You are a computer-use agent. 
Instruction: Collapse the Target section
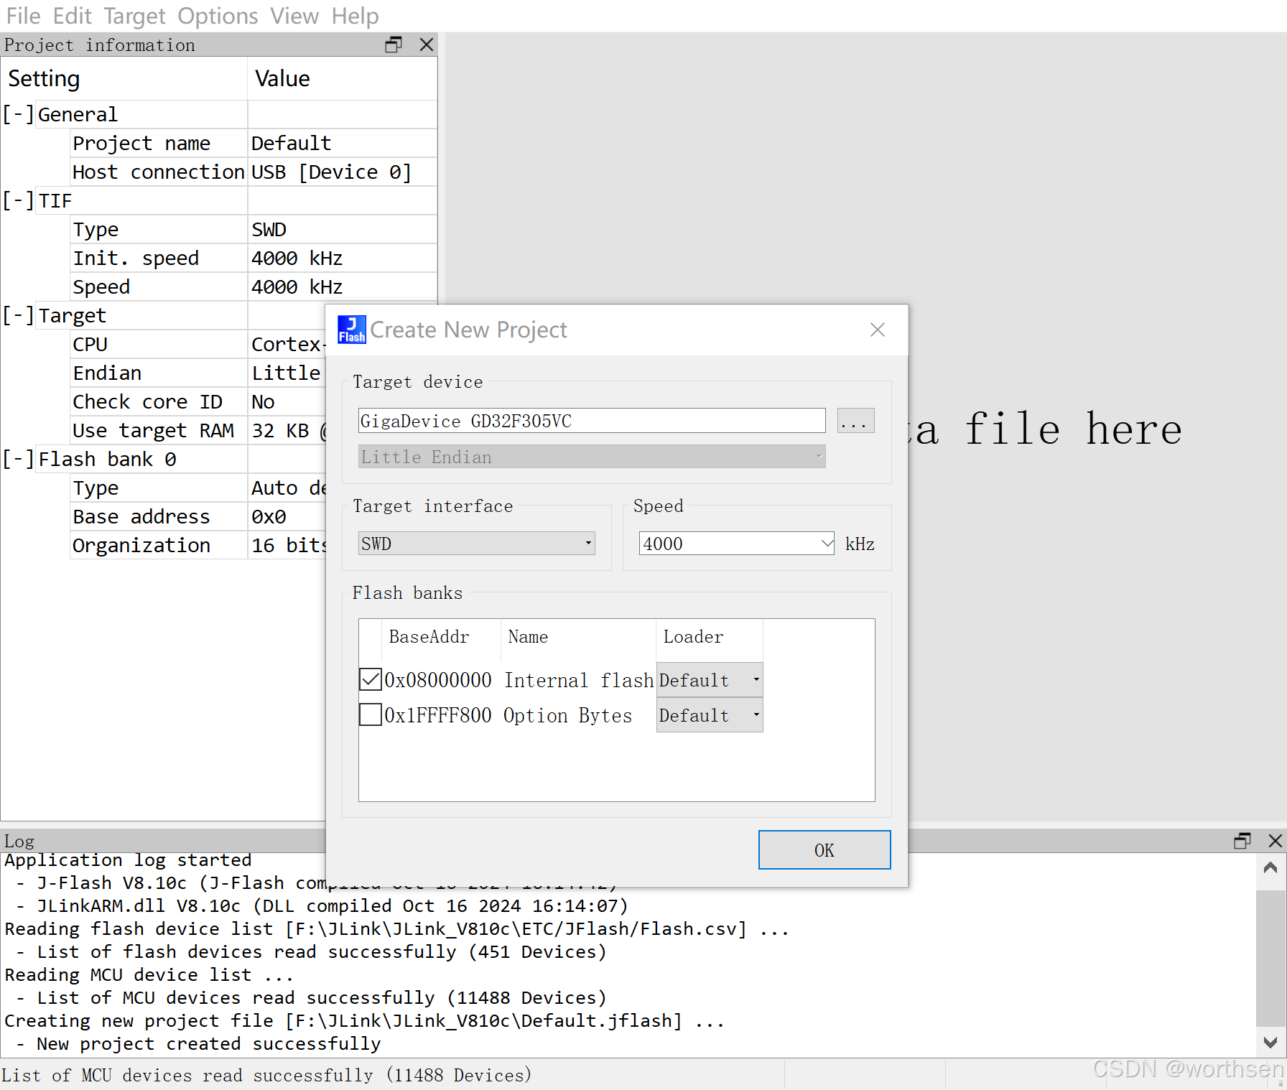(18, 315)
